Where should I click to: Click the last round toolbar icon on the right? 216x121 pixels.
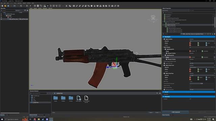pos(118,6)
